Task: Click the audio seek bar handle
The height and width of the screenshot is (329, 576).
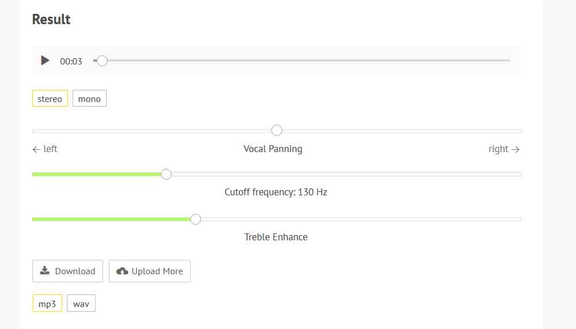Action: pos(102,60)
